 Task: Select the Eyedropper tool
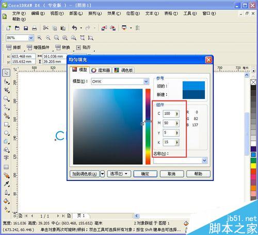point(7,184)
